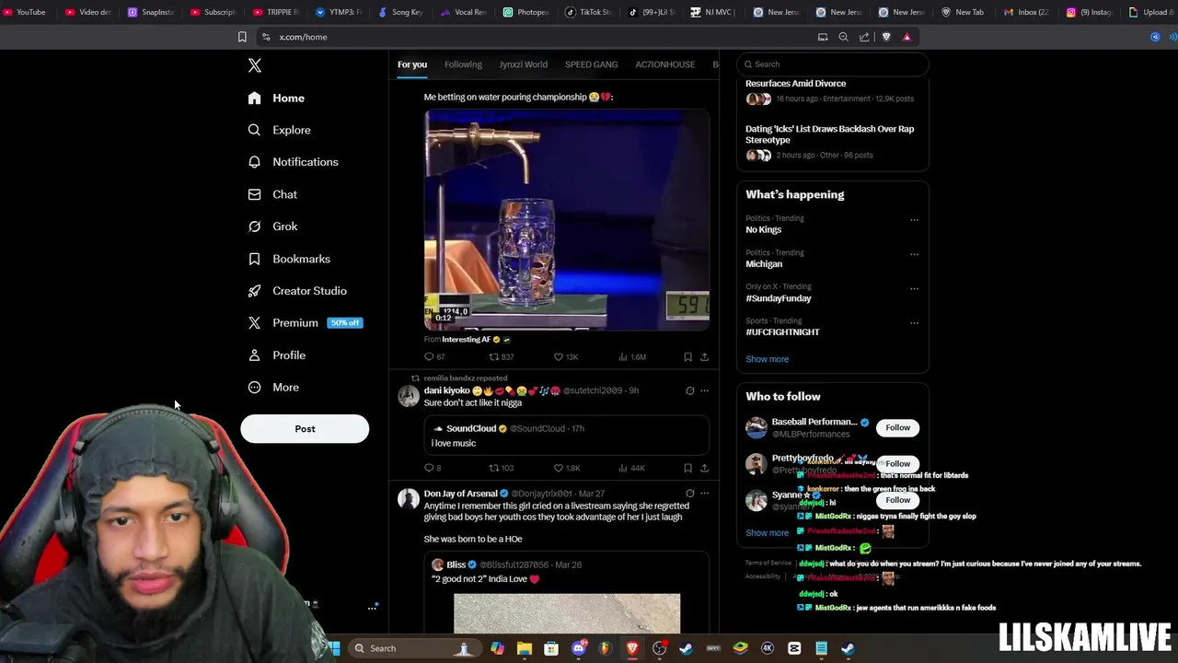
Task: Open Notifications in the sidebar
Action: click(x=294, y=162)
